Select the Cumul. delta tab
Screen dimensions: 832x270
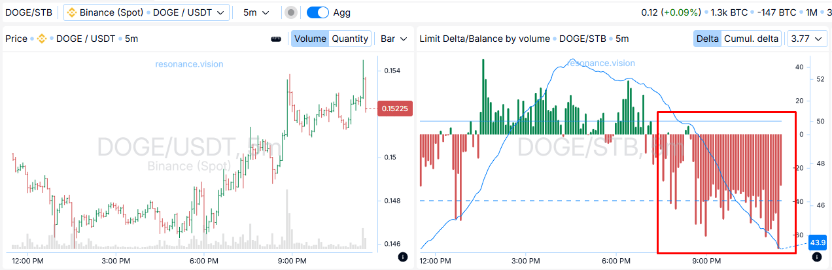pyautogui.click(x=750, y=39)
